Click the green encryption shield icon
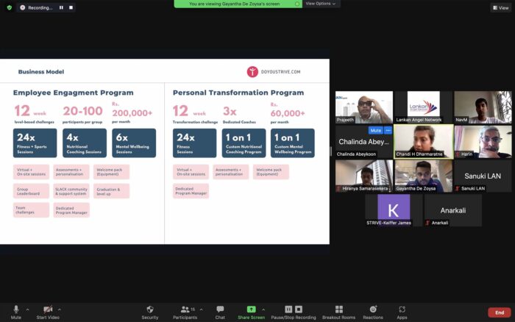The image size is (515, 322). pyautogui.click(x=9, y=7)
